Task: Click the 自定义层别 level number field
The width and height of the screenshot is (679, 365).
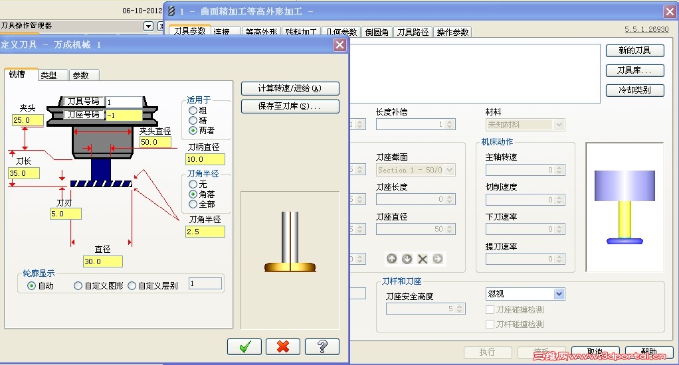Action: pyautogui.click(x=205, y=283)
